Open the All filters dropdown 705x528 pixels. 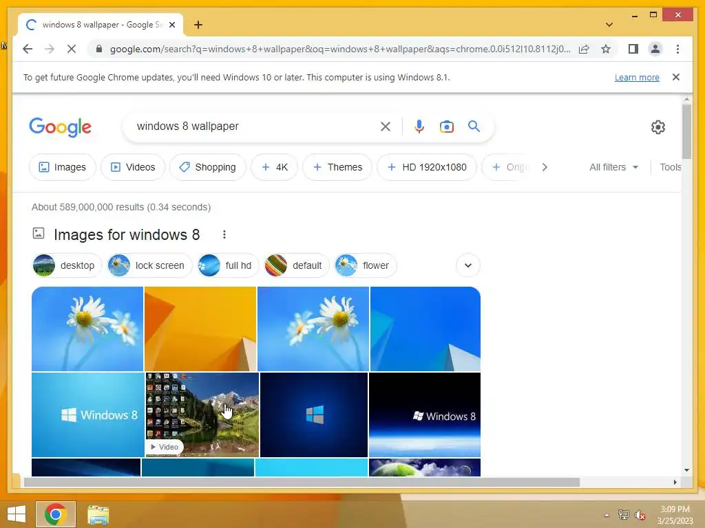tap(613, 167)
